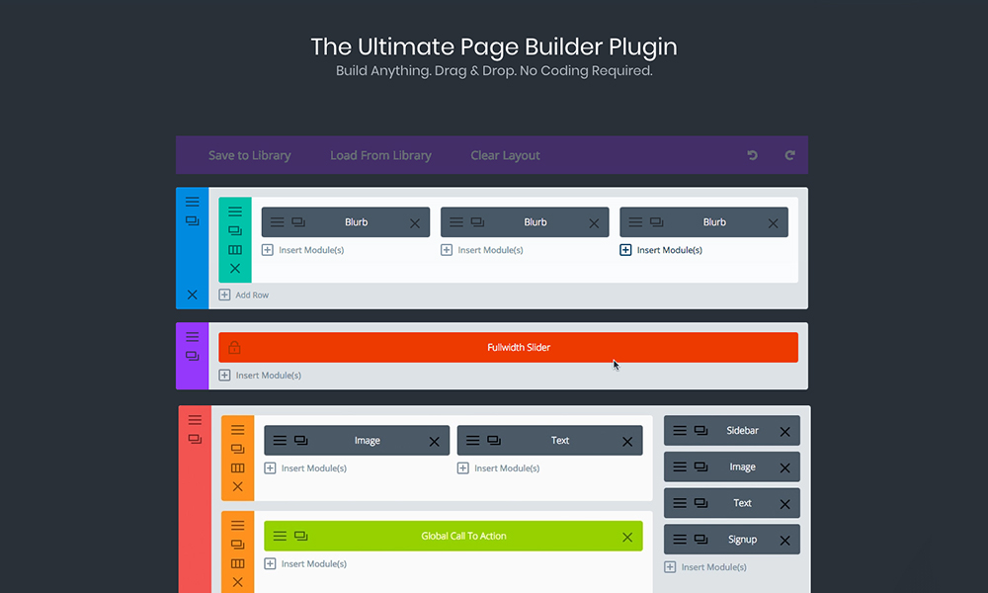This screenshot has height=593, width=988.
Task: Delete the blue section with its X icon
Action: 193,295
